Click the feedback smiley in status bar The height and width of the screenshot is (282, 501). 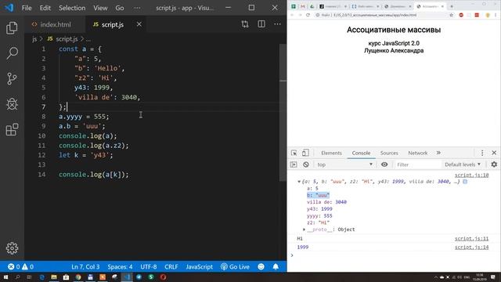coord(261,266)
